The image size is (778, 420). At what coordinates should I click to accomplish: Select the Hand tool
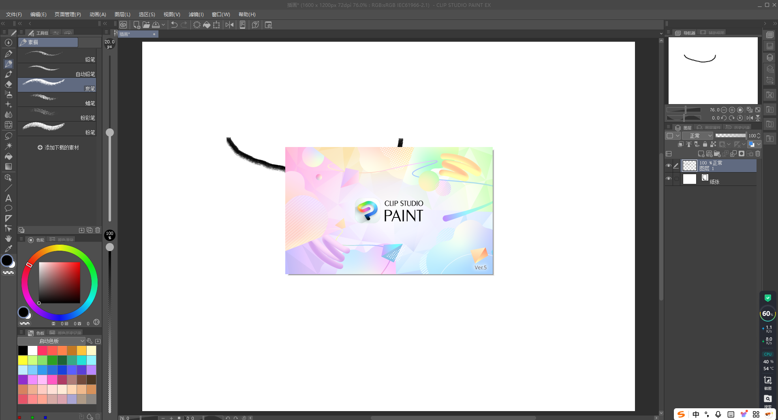[9, 239]
